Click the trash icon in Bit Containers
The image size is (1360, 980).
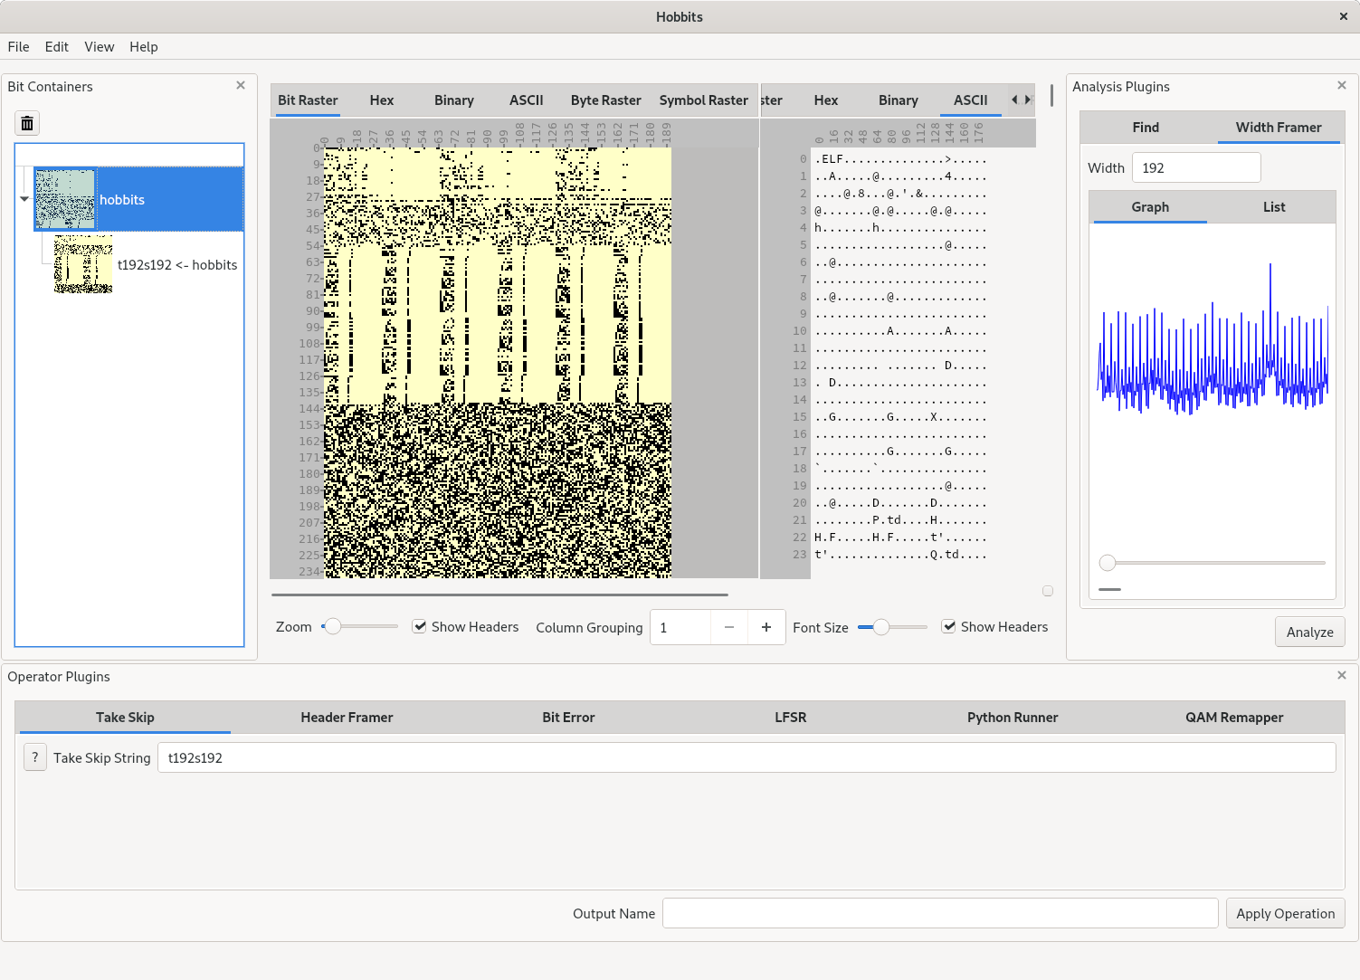coord(27,124)
